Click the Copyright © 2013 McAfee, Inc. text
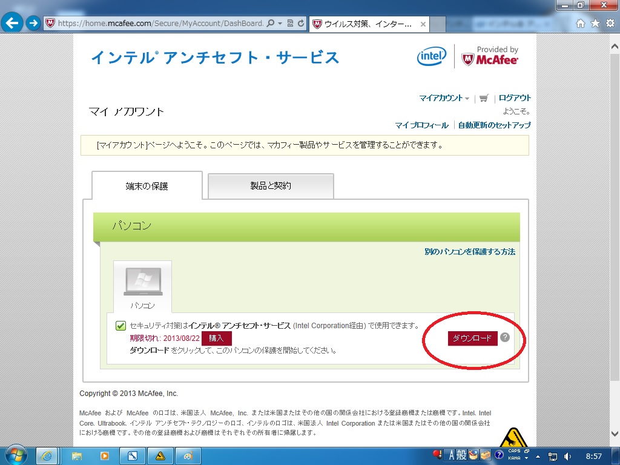The height and width of the screenshot is (465, 620). click(129, 394)
